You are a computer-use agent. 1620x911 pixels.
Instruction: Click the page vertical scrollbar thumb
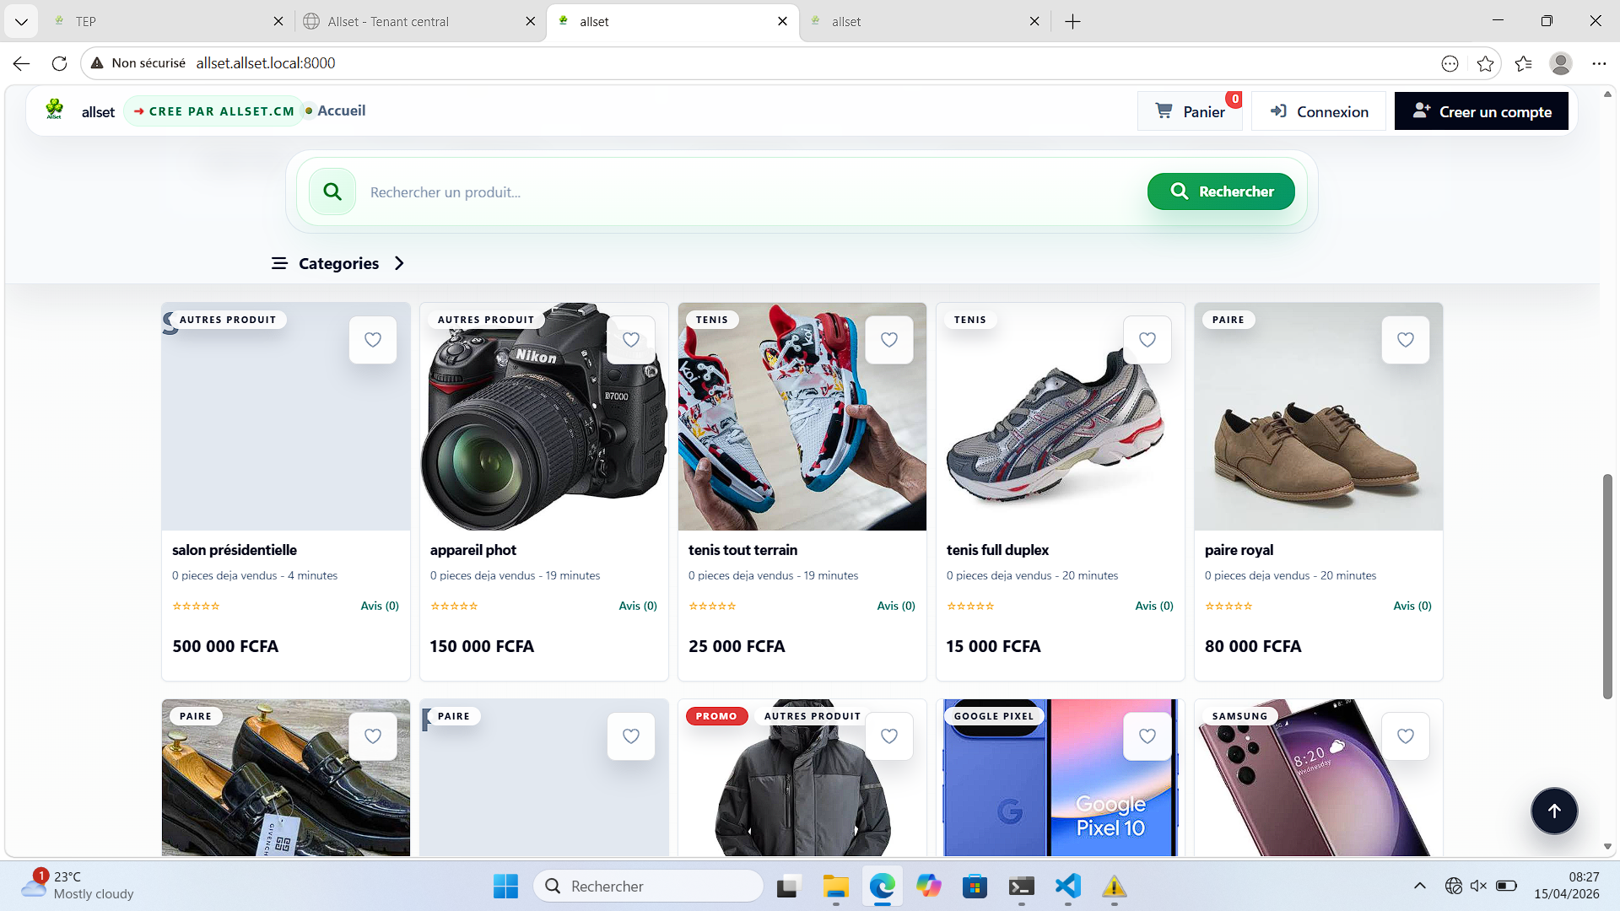(x=1607, y=586)
